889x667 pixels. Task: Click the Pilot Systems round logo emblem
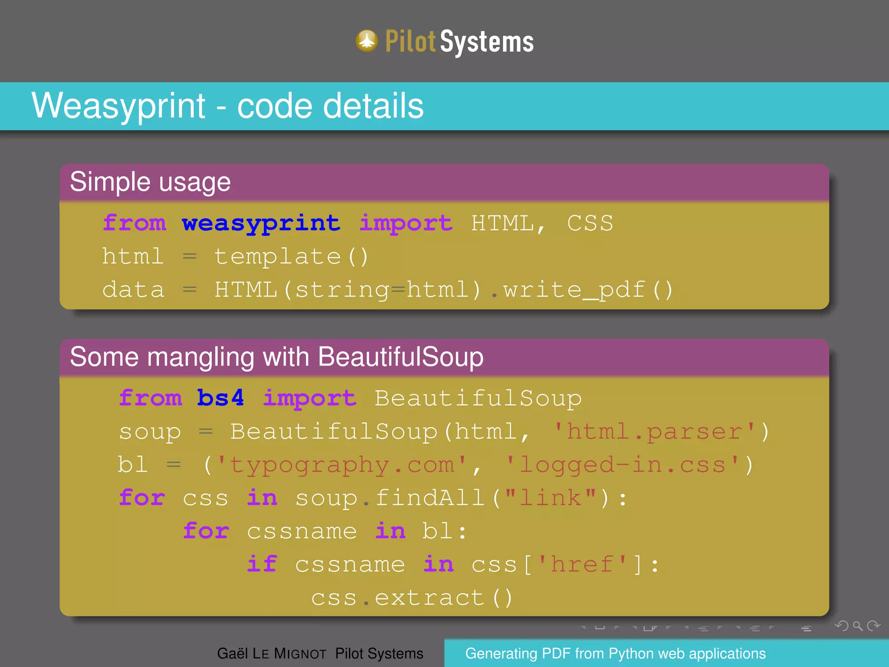point(367,41)
